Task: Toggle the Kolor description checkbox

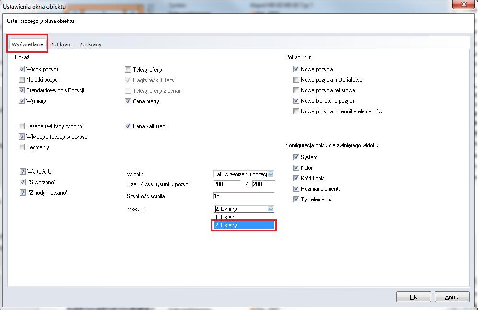Action: [296, 168]
